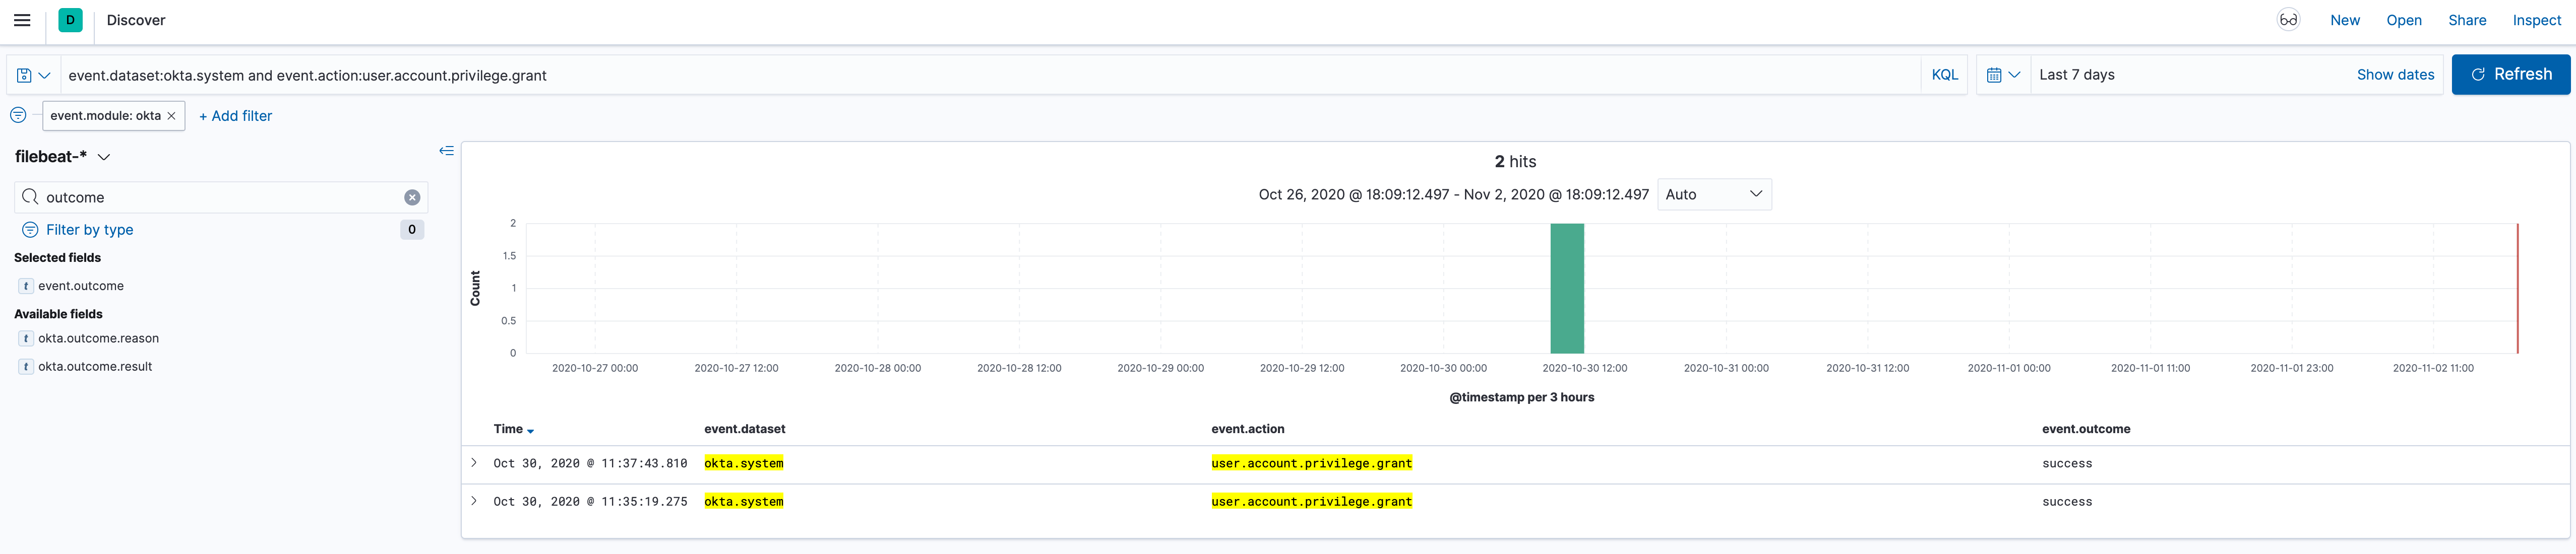Expand the first document row details

pyautogui.click(x=473, y=462)
